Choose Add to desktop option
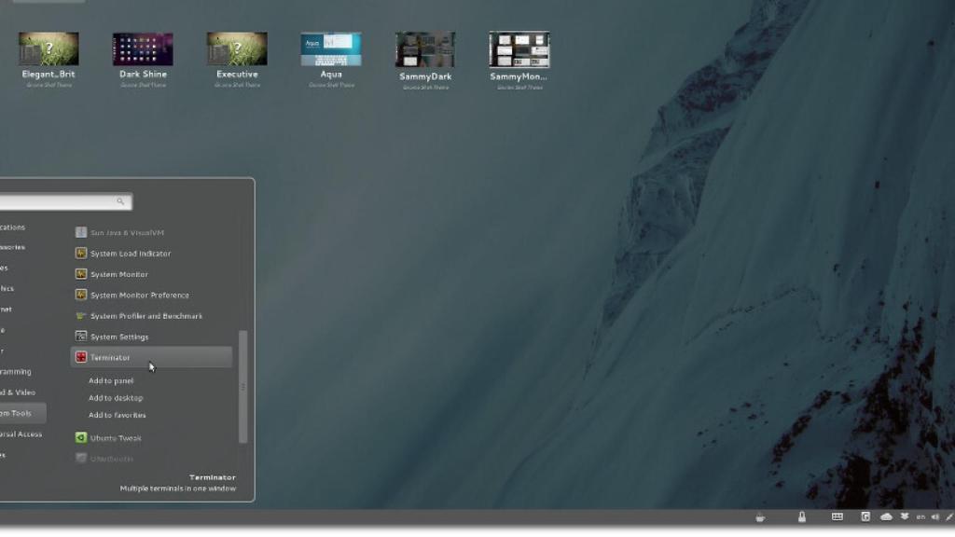The width and height of the screenshot is (955, 537). [116, 398]
